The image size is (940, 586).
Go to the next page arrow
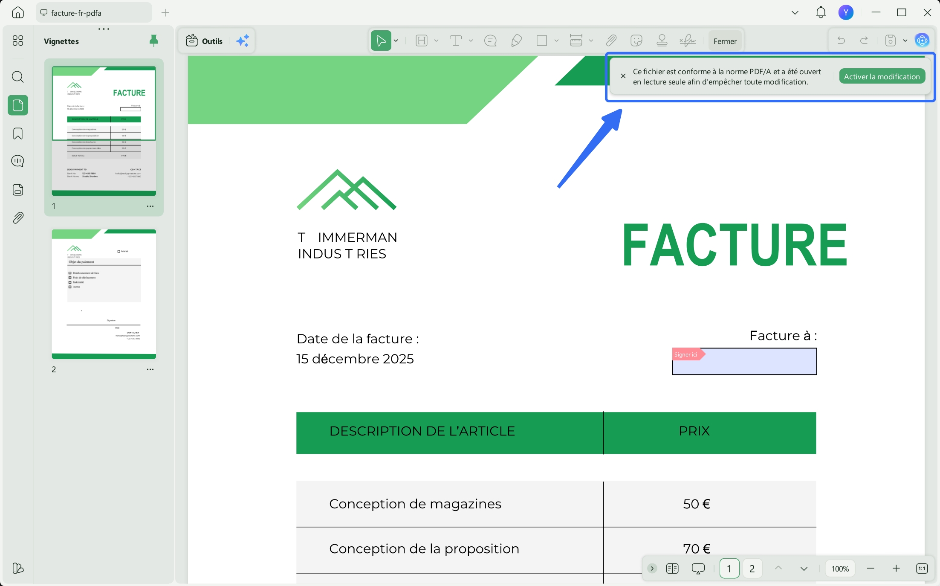pos(804,568)
